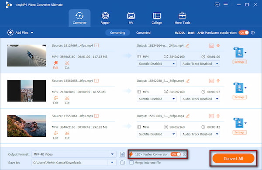Rename output 15553064_3..._60fps.mp4 with pencil
Image resolution: width=262 pixels, height=170 pixels.
(188, 116)
